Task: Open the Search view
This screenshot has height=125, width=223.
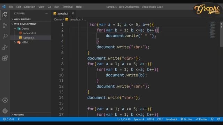Action: point(5,36)
